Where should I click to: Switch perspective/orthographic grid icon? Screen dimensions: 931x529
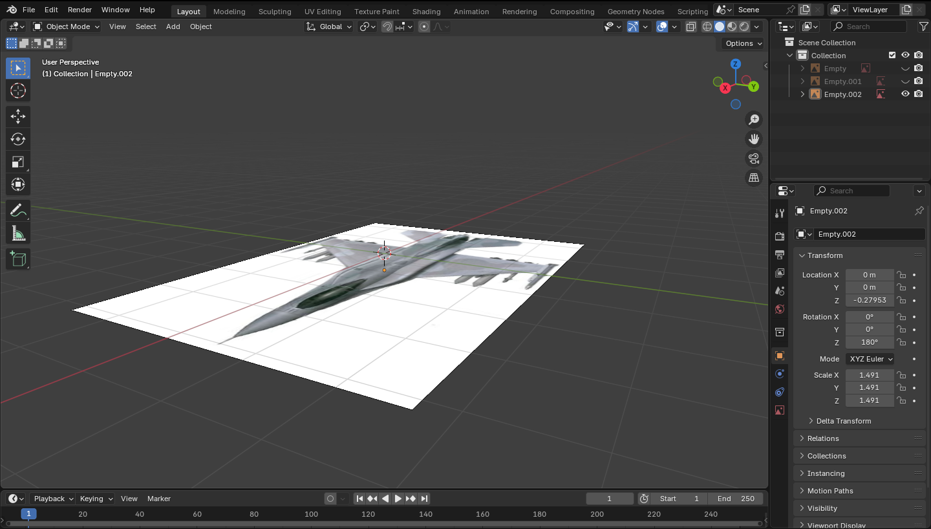pyautogui.click(x=754, y=178)
